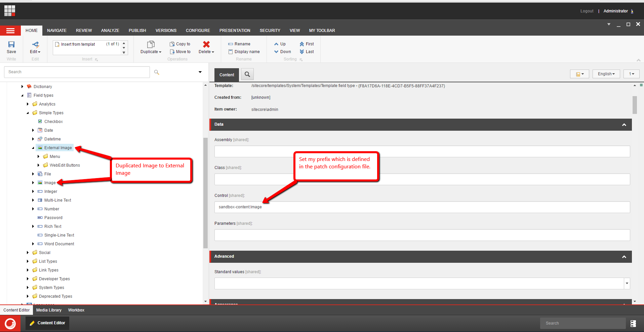The height and width of the screenshot is (332, 644).
Task: Open the Standard values dropdown arrow
Action: [x=627, y=284]
